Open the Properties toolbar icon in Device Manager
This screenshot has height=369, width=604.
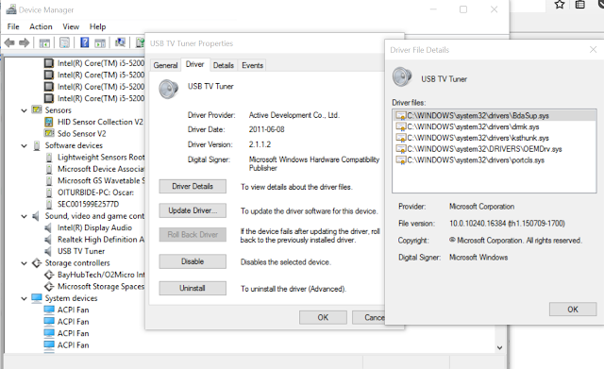coord(64,42)
